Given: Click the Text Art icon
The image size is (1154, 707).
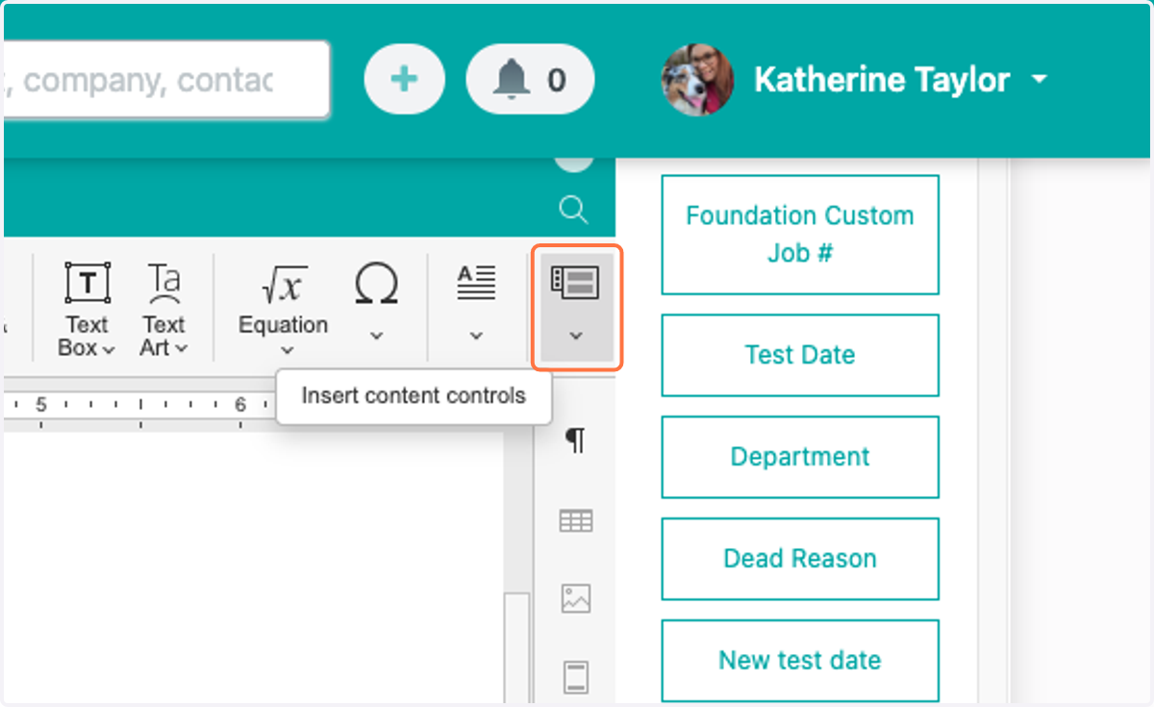Looking at the screenshot, I should coord(164,283).
